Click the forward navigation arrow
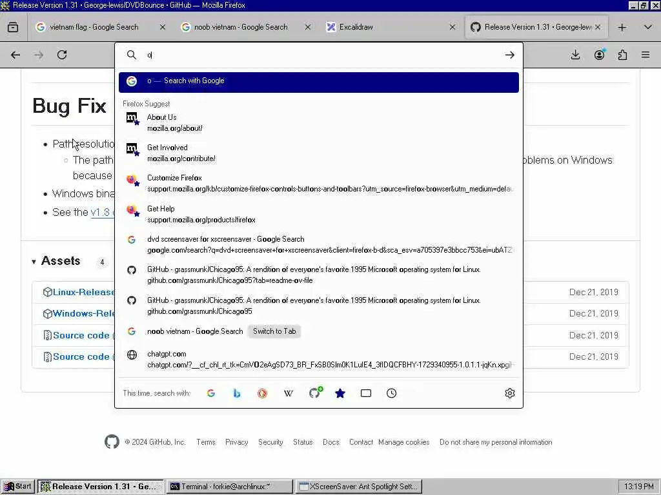Viewport: 661px width, 495px height. coord(39,55)
